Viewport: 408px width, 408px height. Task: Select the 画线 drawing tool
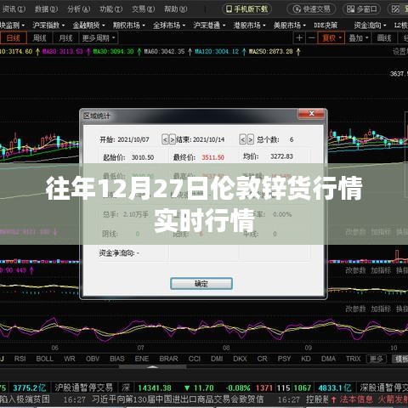(384, 38)
